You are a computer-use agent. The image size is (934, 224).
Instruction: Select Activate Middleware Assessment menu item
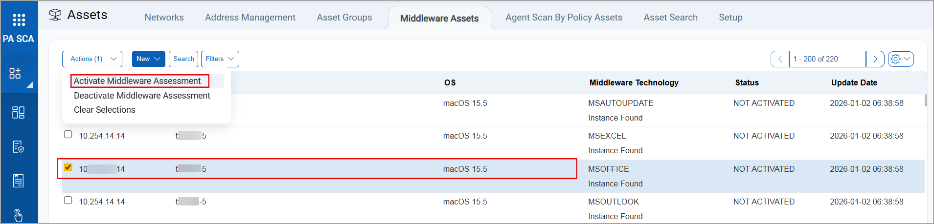137,81
